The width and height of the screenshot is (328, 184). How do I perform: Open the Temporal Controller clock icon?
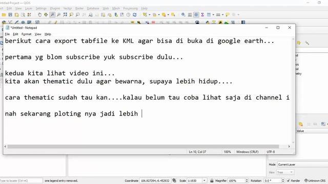(x=128, y=15)
